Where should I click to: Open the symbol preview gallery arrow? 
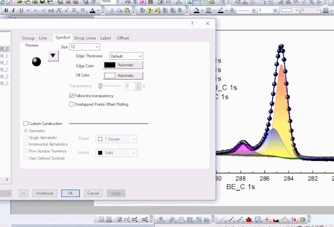click(53, 56)
